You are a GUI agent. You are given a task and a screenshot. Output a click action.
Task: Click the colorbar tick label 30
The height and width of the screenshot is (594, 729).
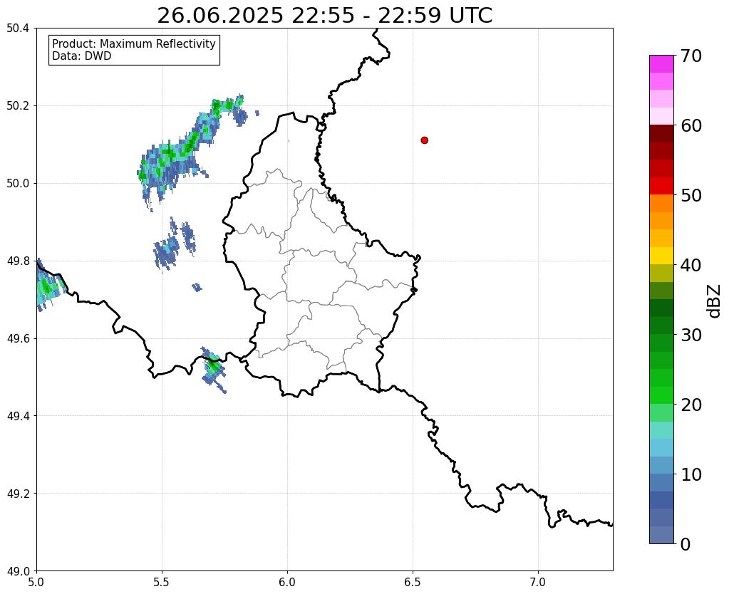click(x=691, y=335)
